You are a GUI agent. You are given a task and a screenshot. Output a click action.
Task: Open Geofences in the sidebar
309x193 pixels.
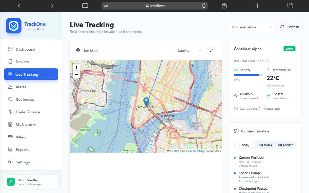coord(25,99)
